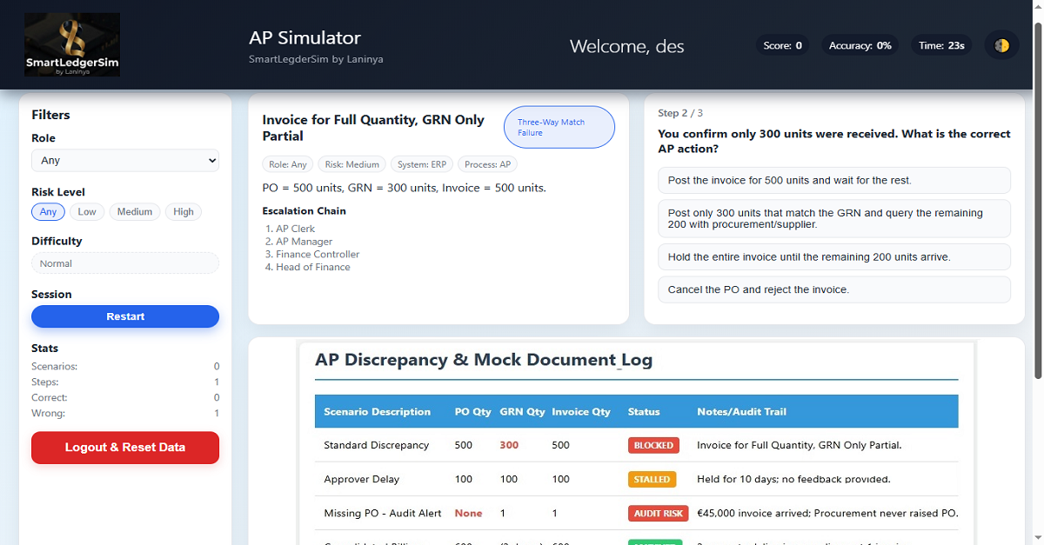Select the Medium risk level filter
The width and height of the screenshot is (1044, 545).
tap(135, 212)
